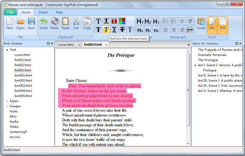
Task: Click the A/B horizontal line icon
Action: tap(190, 30)
